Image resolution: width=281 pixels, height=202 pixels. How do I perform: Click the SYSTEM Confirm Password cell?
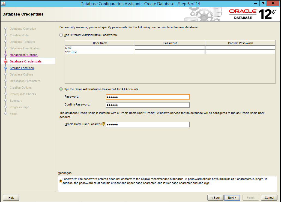[240, 52]
